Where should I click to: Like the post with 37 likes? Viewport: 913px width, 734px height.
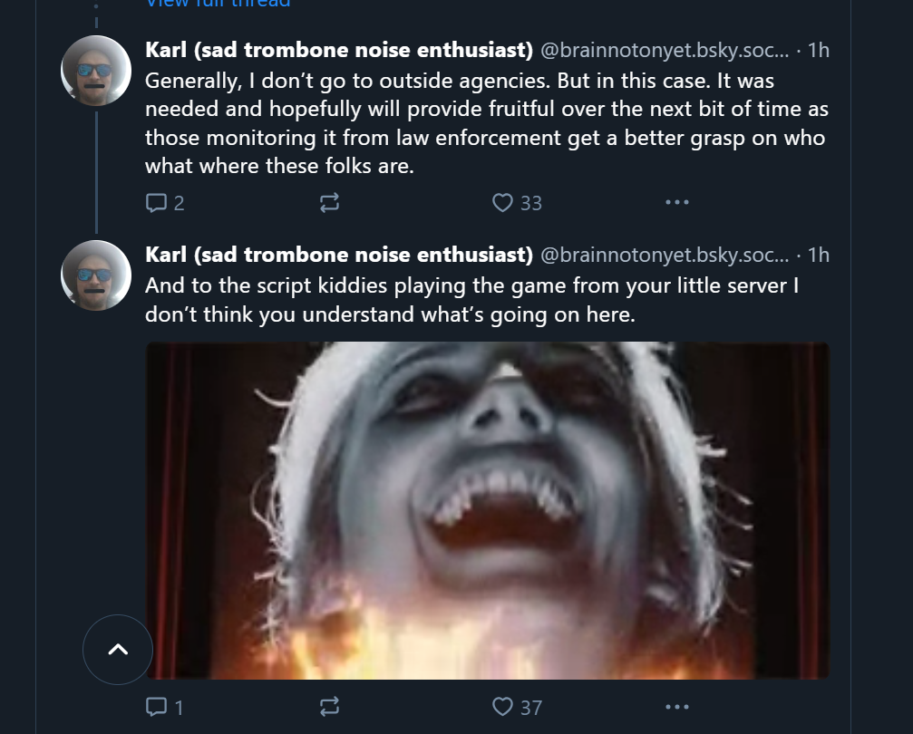pyautogui.click(x=504, y=706)
